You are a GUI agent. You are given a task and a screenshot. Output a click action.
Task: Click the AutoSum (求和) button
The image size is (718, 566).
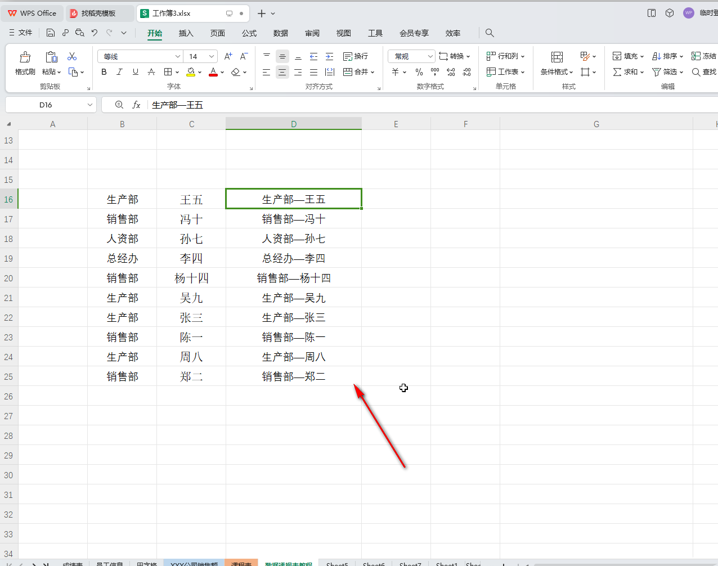tap(628, 72)
